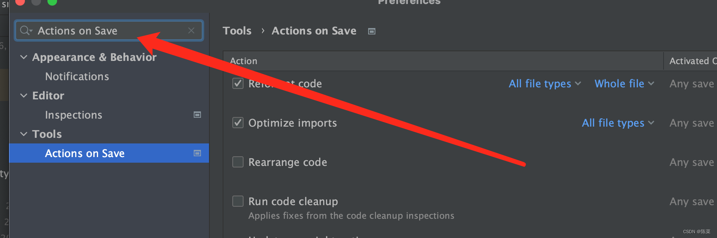Uncheck Optimize imports

(x=238, y=123)
